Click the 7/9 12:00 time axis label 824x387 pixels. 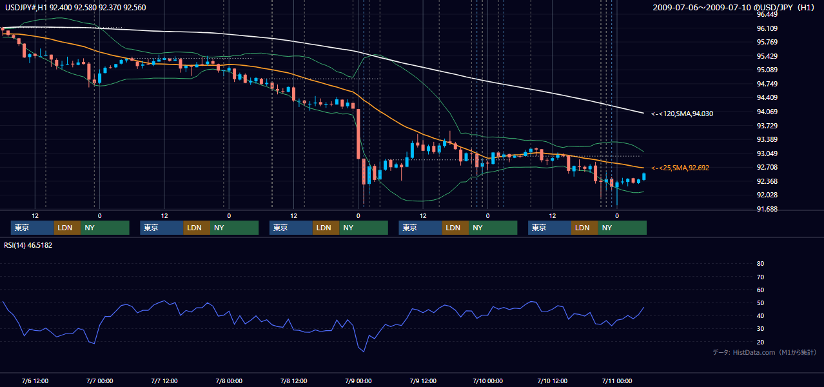click(423, 381)
